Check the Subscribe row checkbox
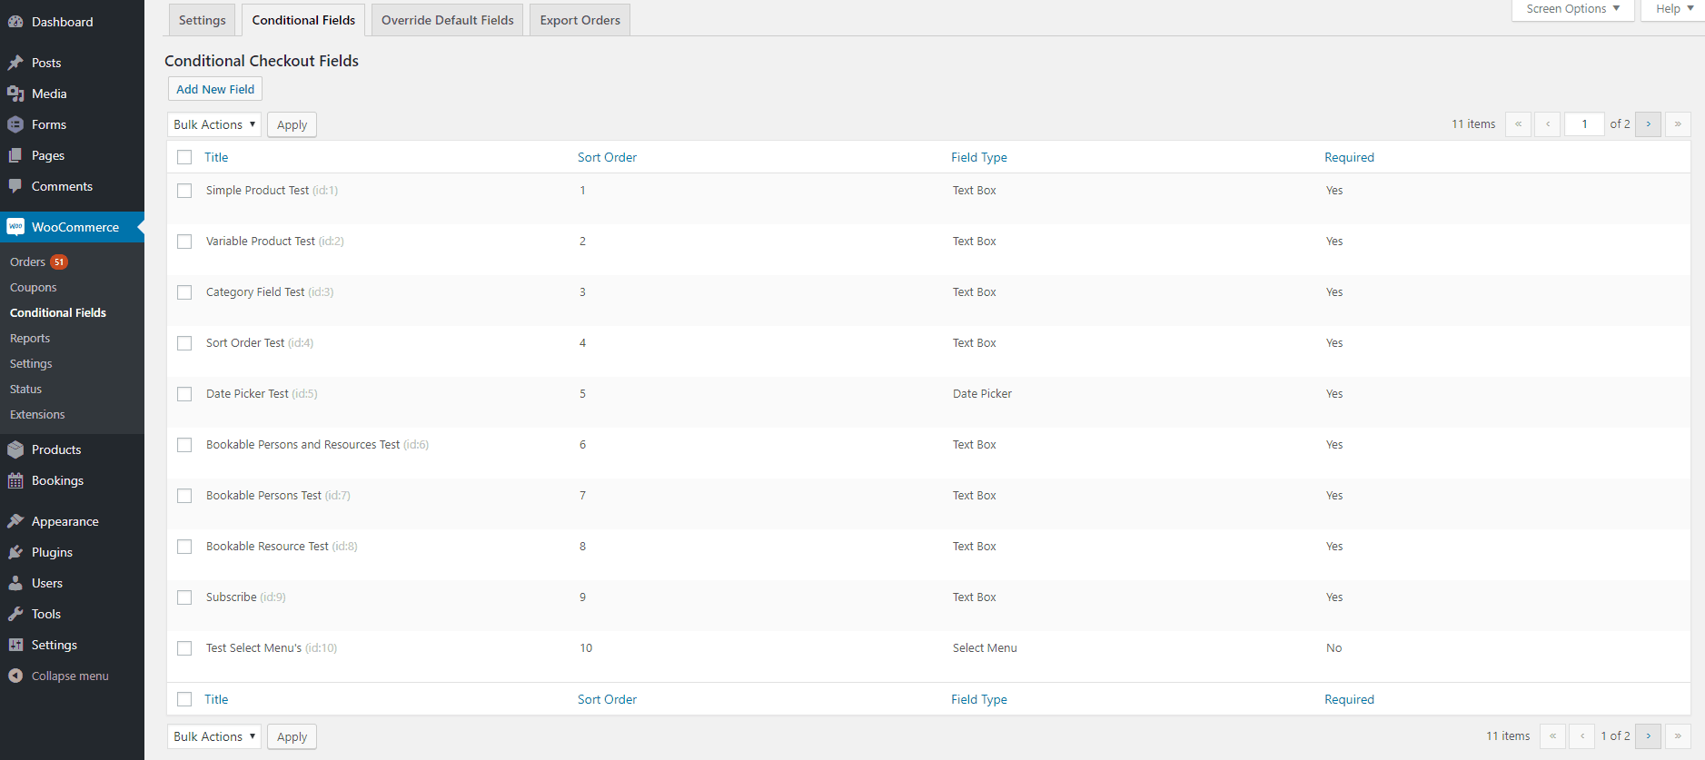The height and width of the screenshot is (760, 1705). [184, 597]
